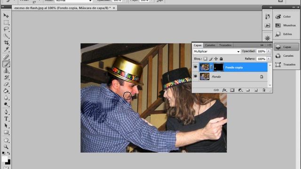Create new adjustment layer icon
301x169 pixels.
[240, 90]
